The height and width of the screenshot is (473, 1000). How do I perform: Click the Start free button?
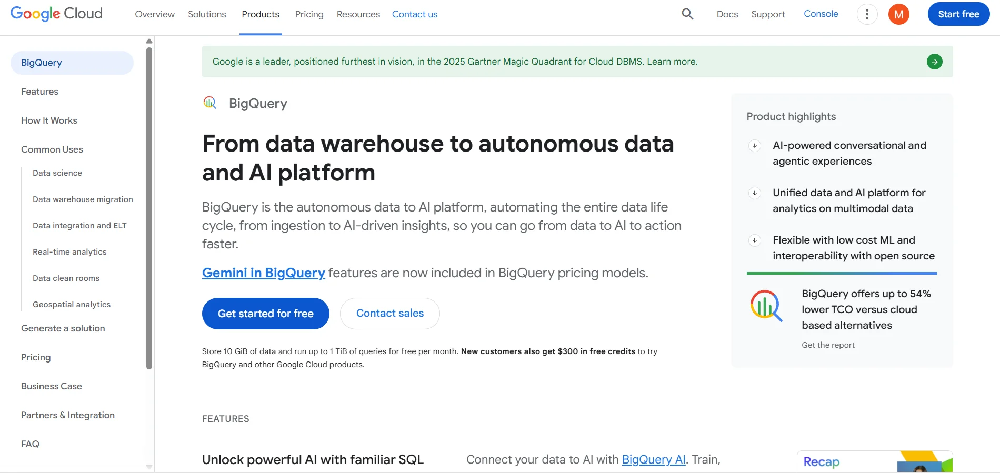[959, 14]
